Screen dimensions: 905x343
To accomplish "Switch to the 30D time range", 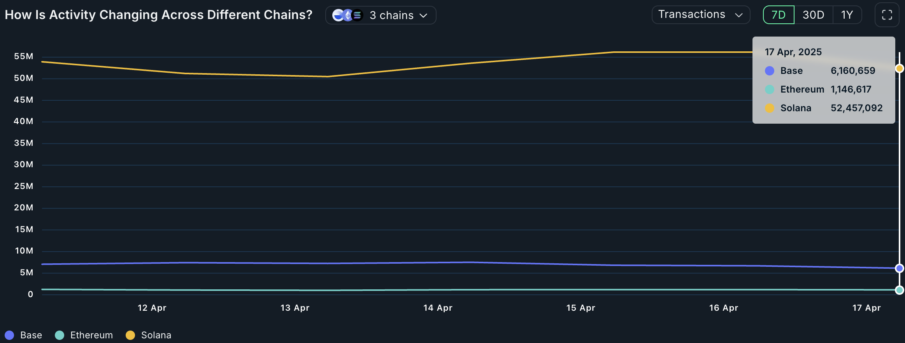I will [x=813, y=15].
